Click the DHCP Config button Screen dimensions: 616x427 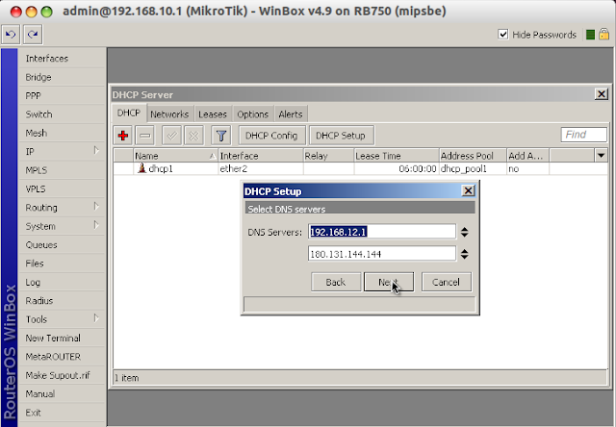271,136
